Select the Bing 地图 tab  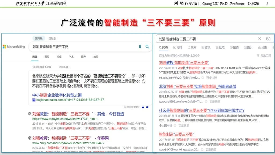(x=96, y=57)
